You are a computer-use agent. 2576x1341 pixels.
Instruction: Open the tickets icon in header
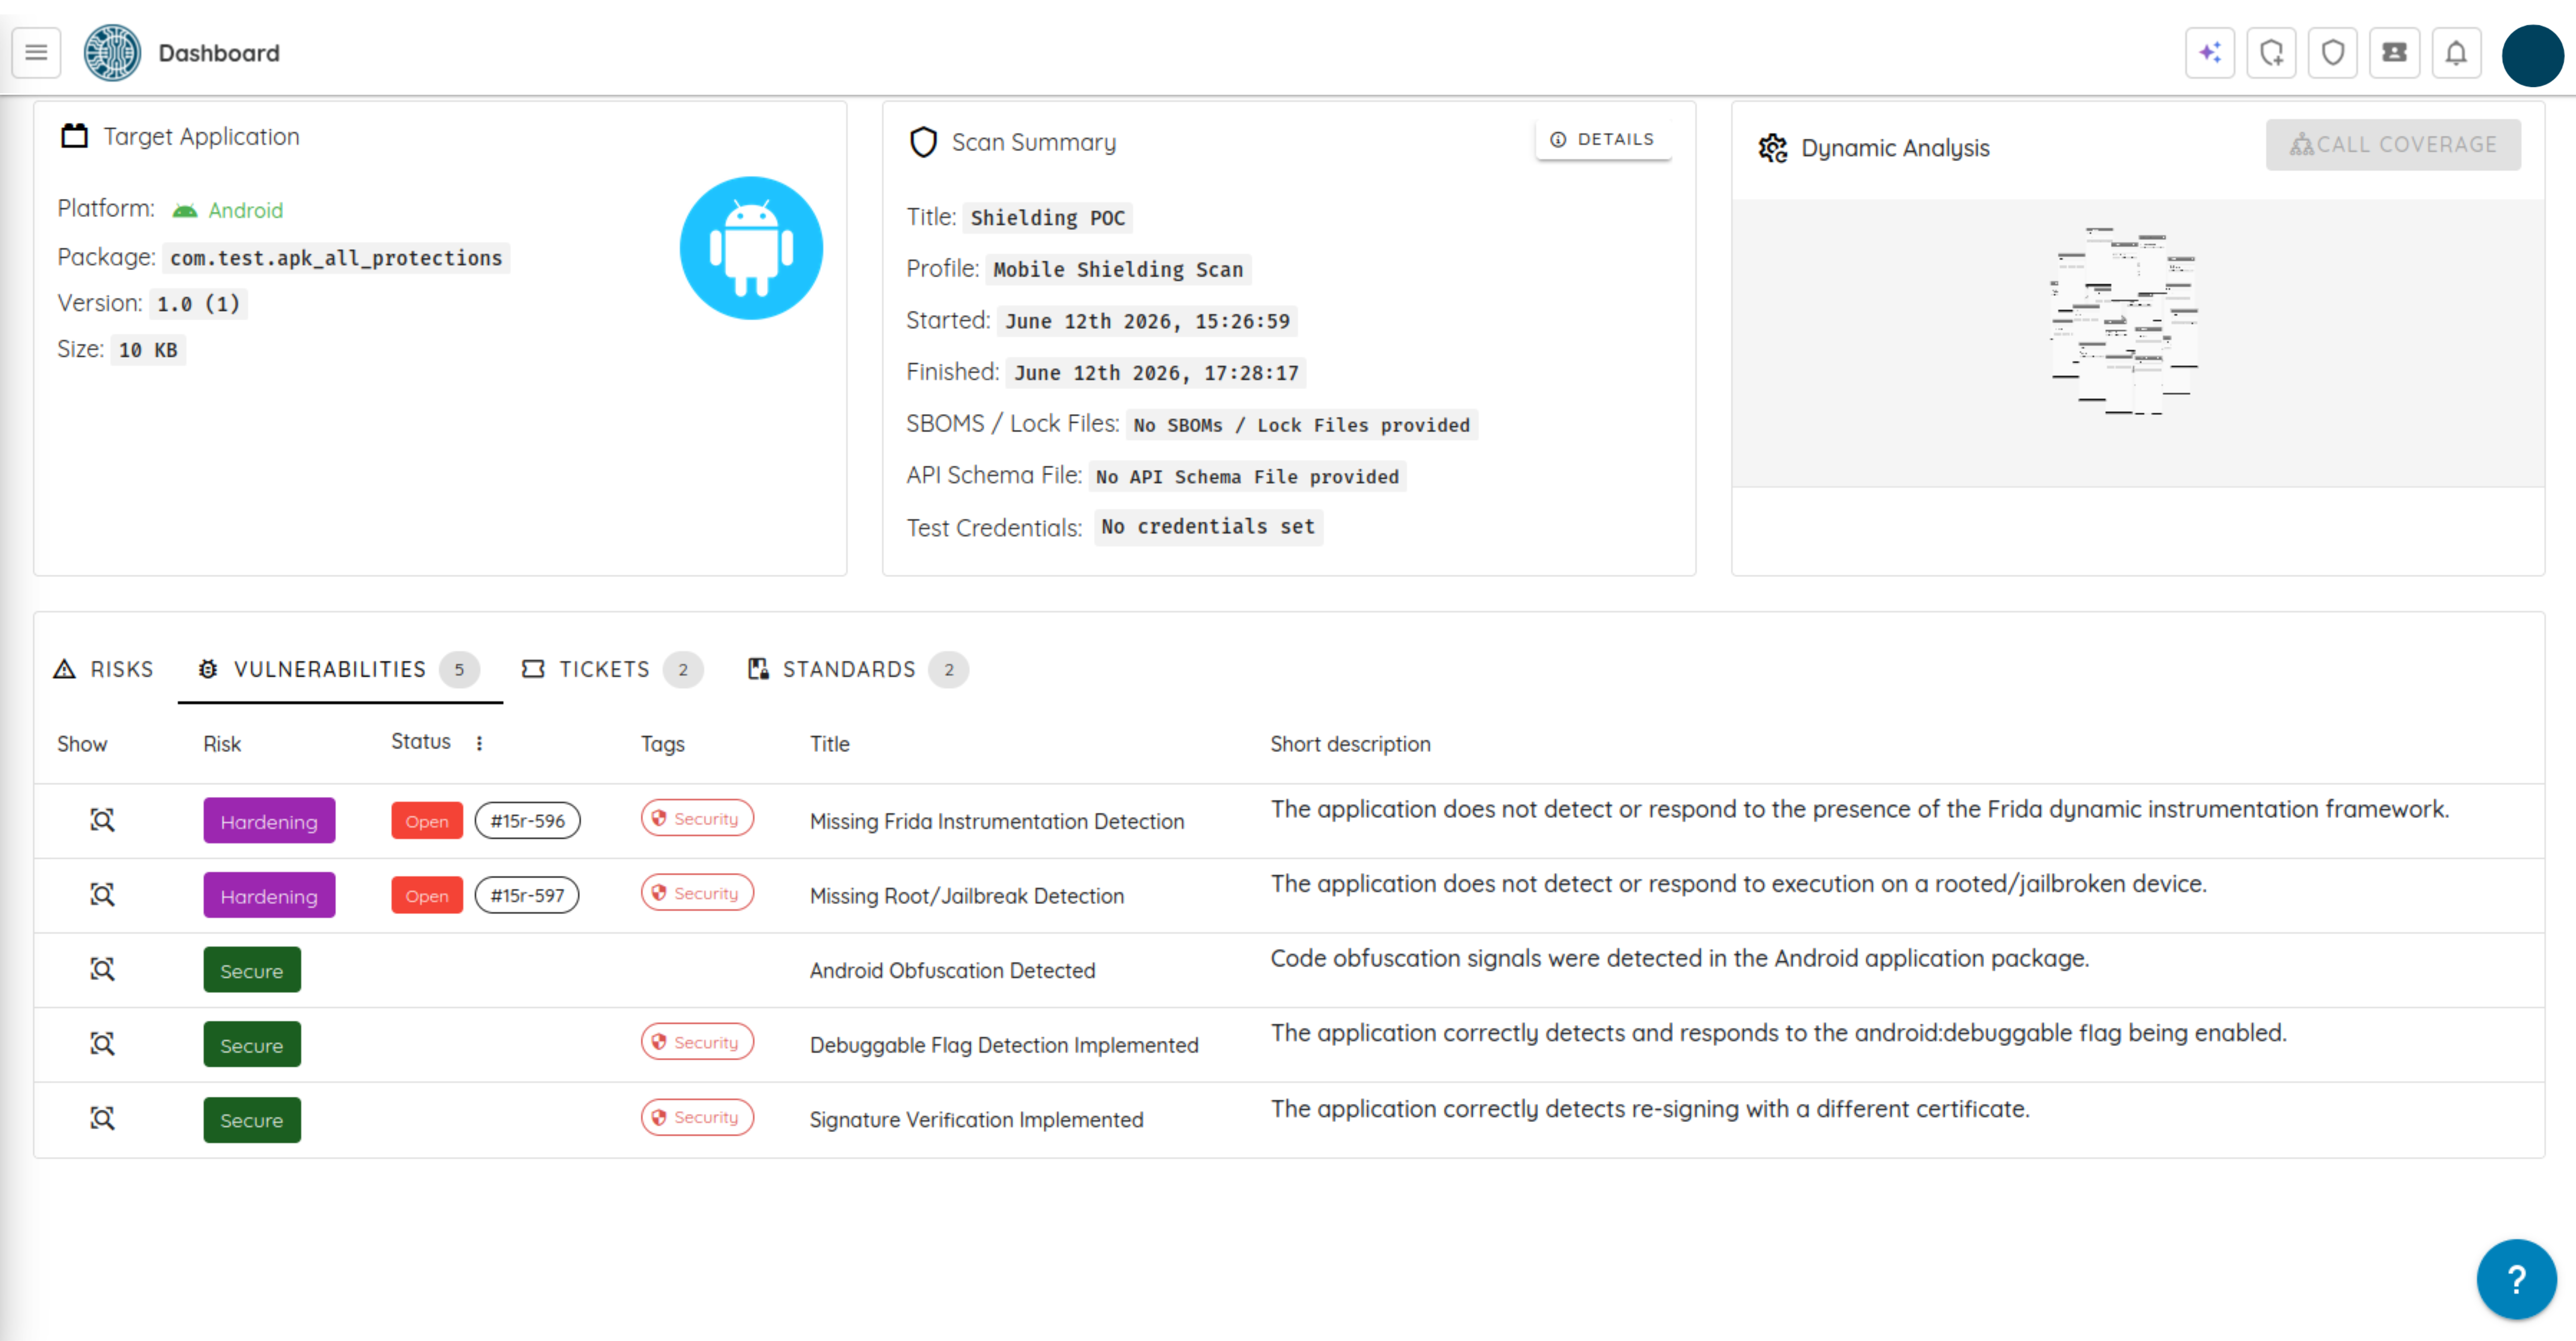point(2394,52)
